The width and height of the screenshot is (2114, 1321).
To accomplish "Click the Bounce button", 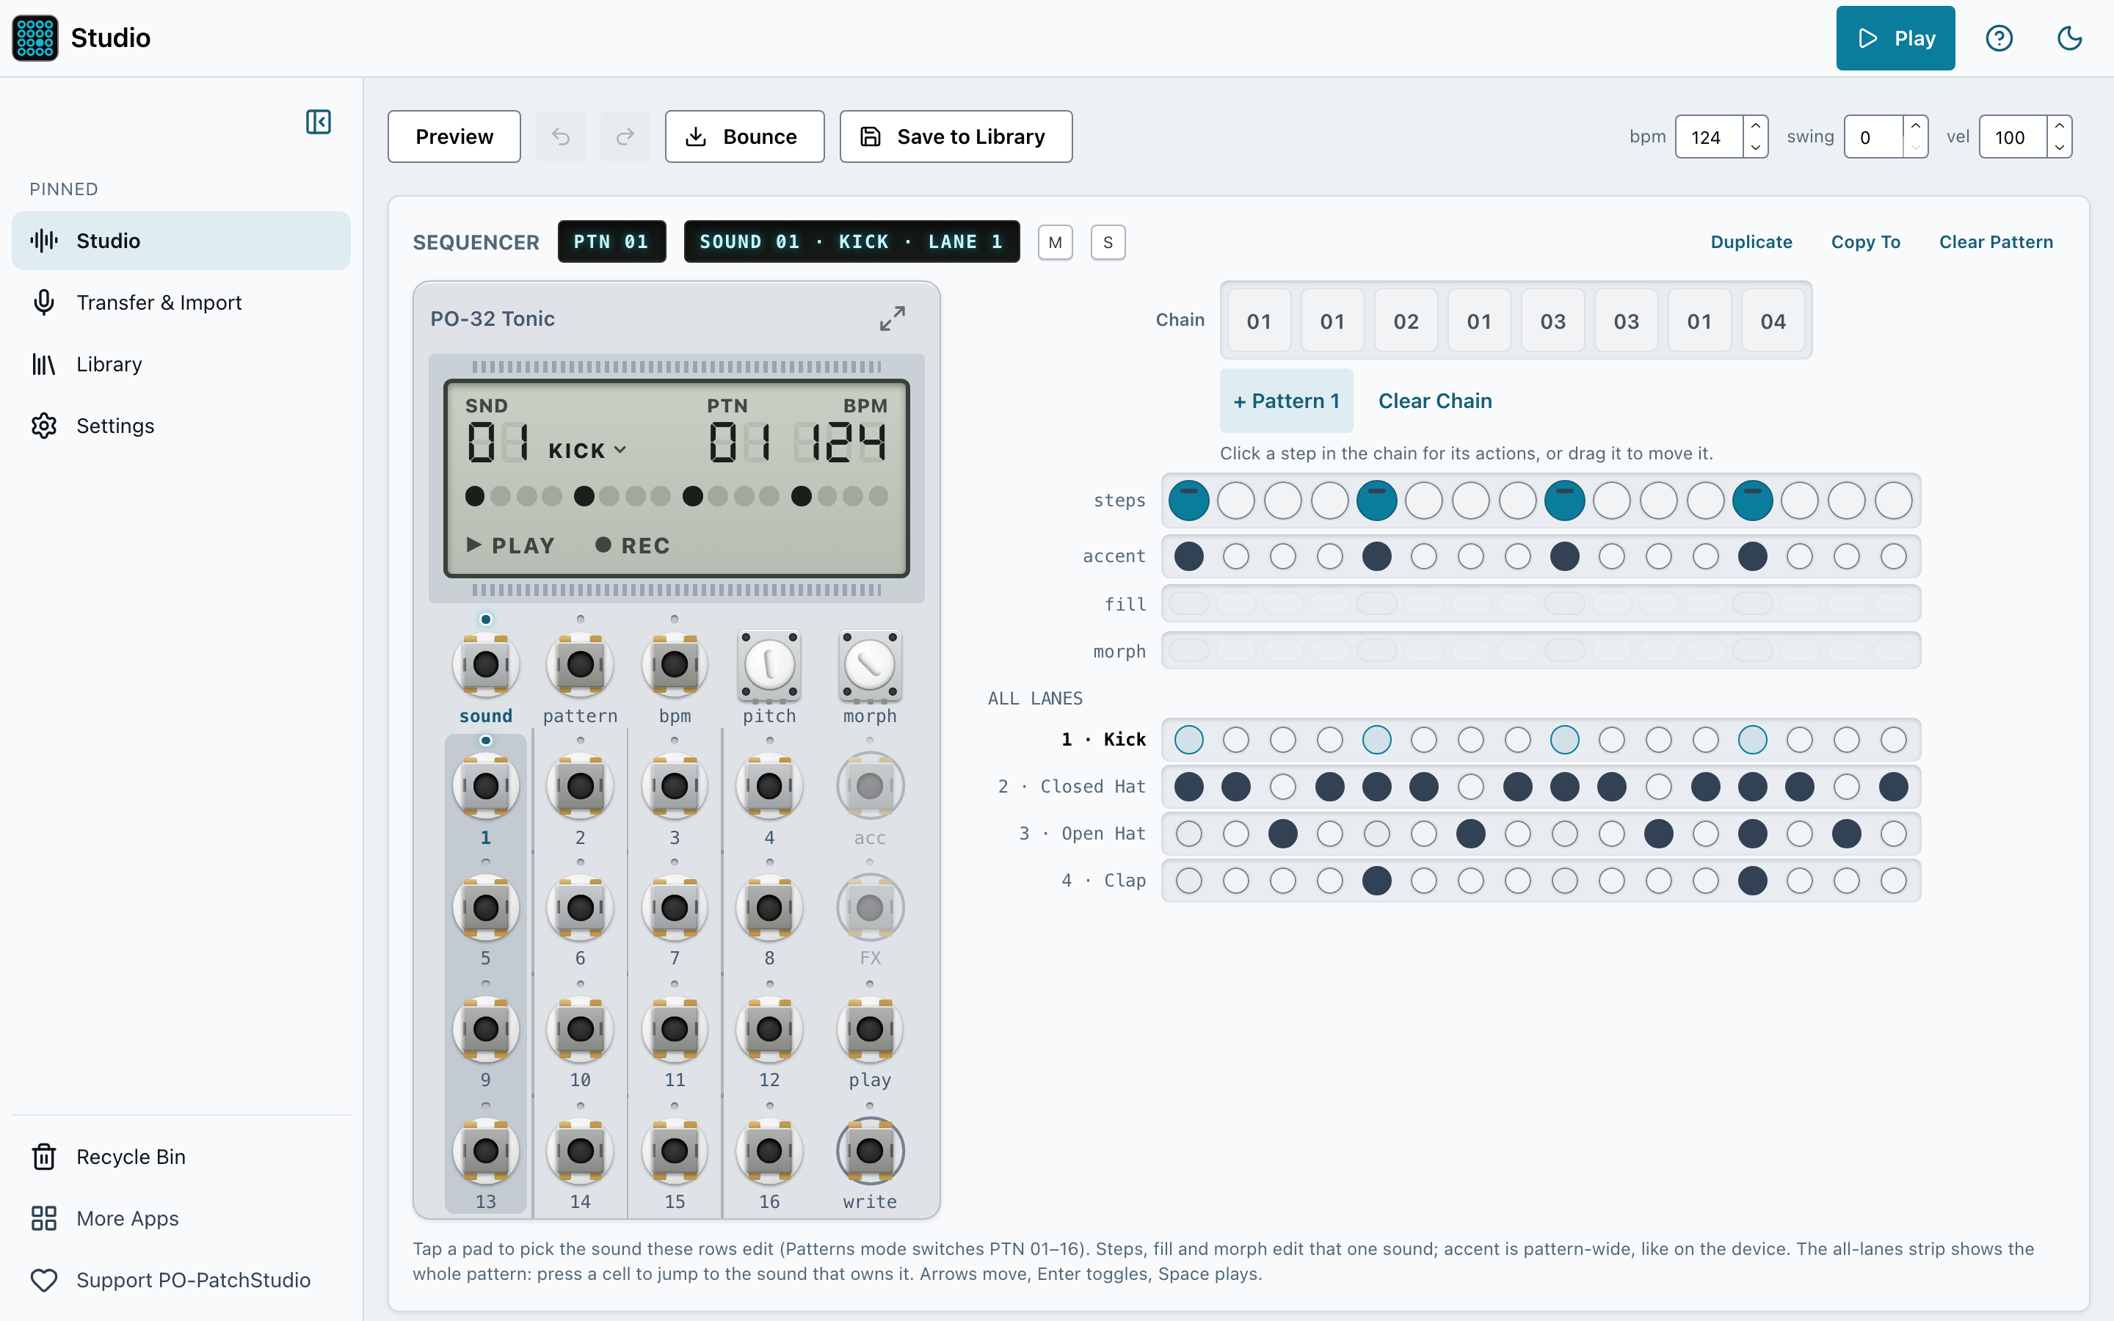I will tap(744, 137).
